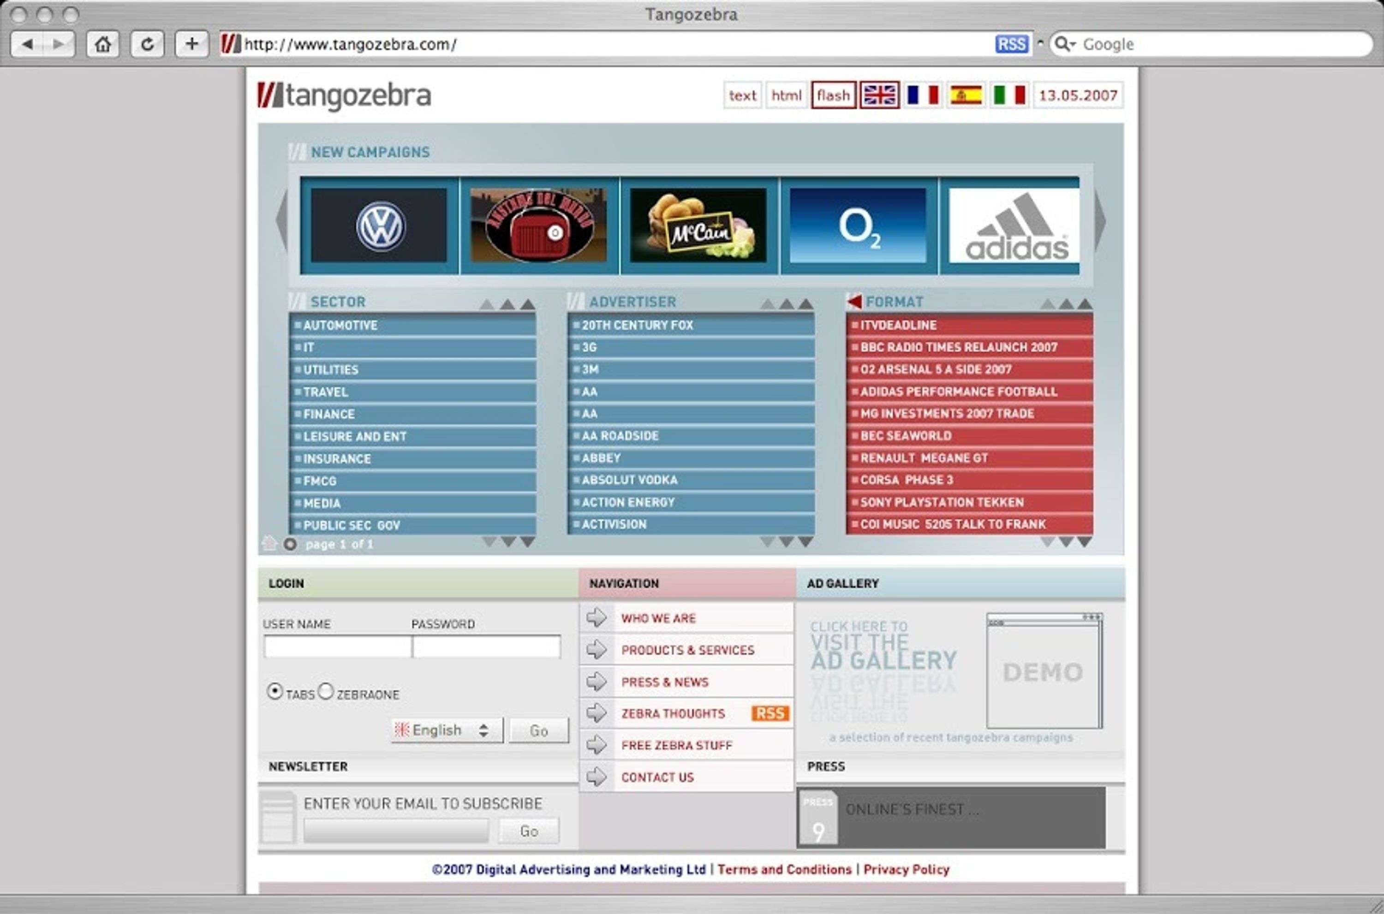
Task: Click the arrow icon beside CONTACT US
Action: [597, 777]
